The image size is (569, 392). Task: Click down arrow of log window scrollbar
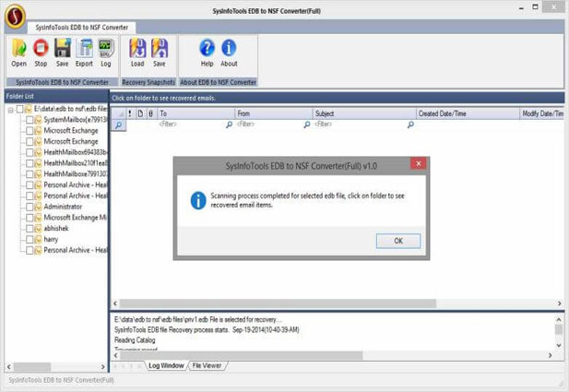pyautogui.click(x=559, y=345)
